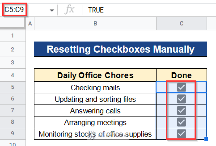This screenshot has width=216, height=146.
Task: Click the blue fill handle at selection corner
Action: tap(206, 139)
